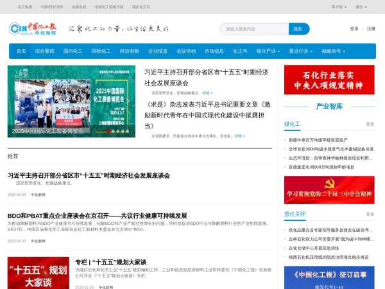Open the 登录 login link

(x=354, y=29)
